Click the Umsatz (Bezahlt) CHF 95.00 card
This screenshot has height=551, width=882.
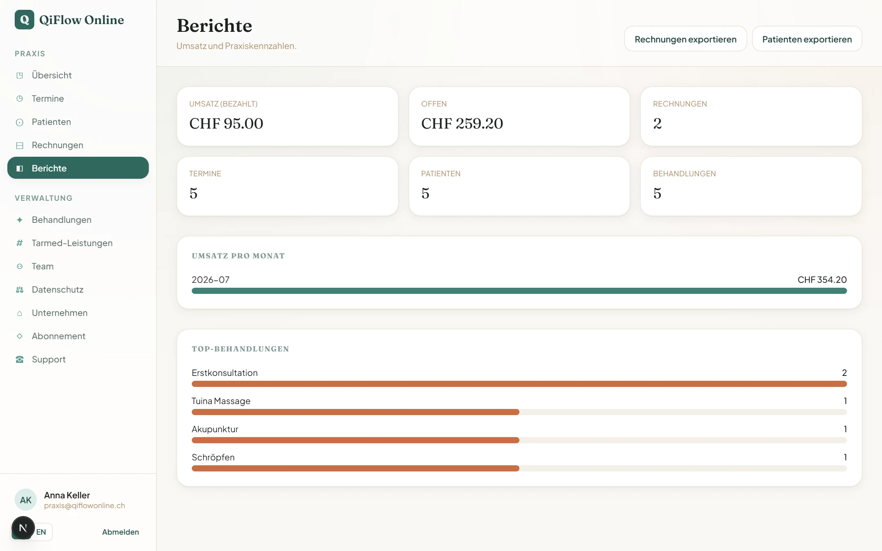287,116
